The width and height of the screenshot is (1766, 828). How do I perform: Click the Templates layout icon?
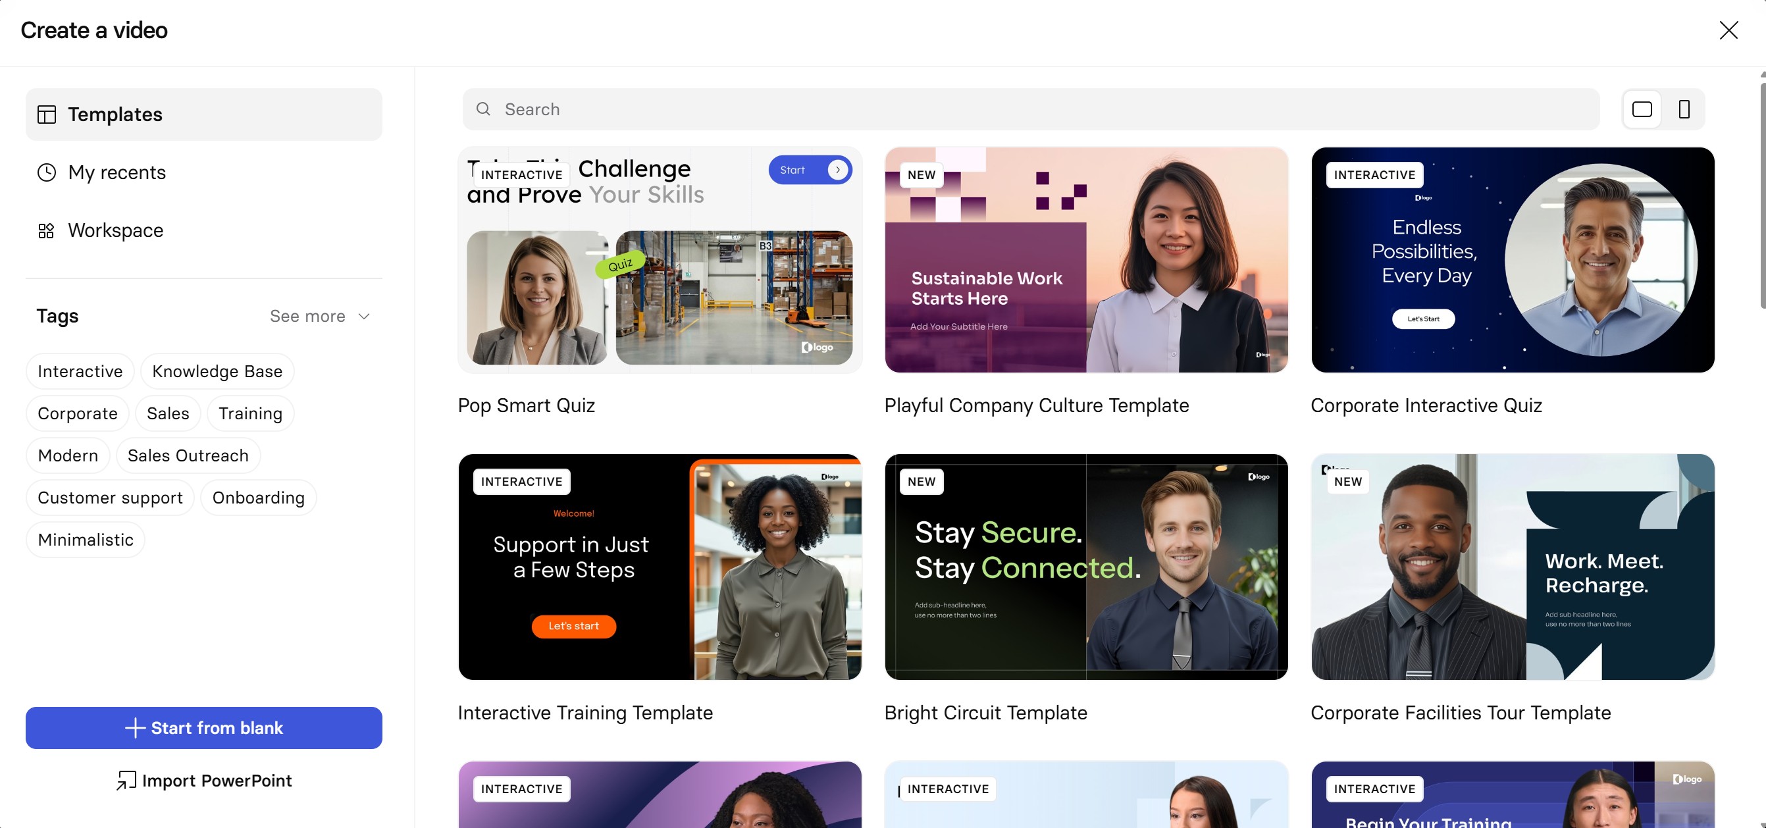click(47, 115)
